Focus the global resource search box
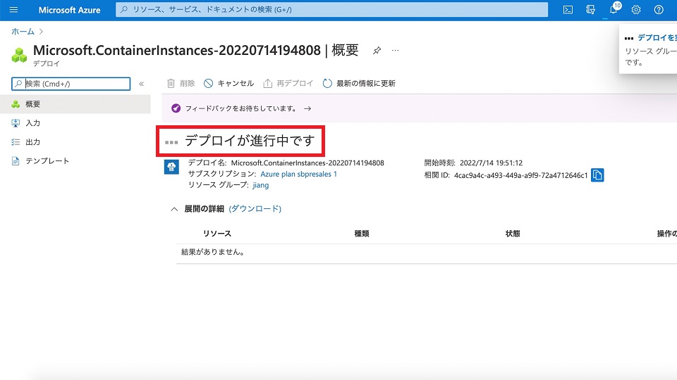The width and height of the screenshot is (677, 380). 331,10
